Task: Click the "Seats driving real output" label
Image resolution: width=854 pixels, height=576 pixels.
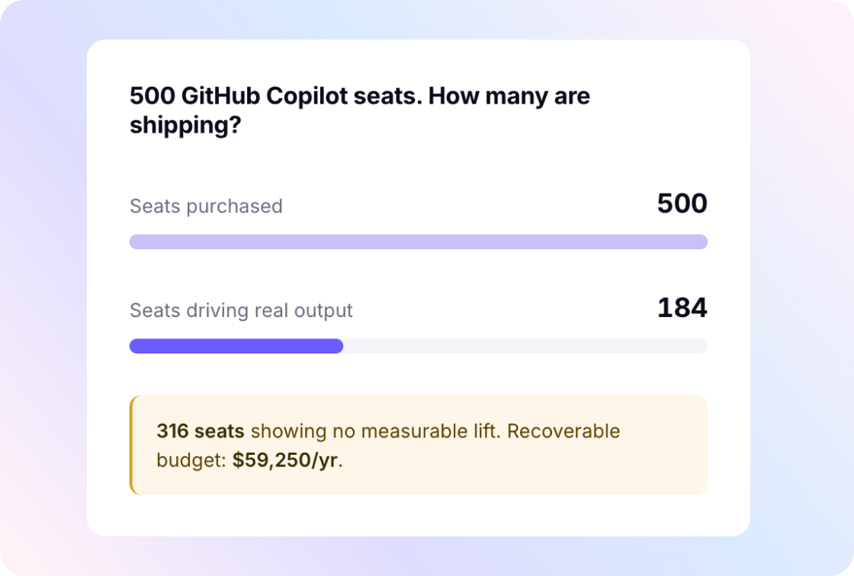Action: pyautogui.click(x=241, y=310)
